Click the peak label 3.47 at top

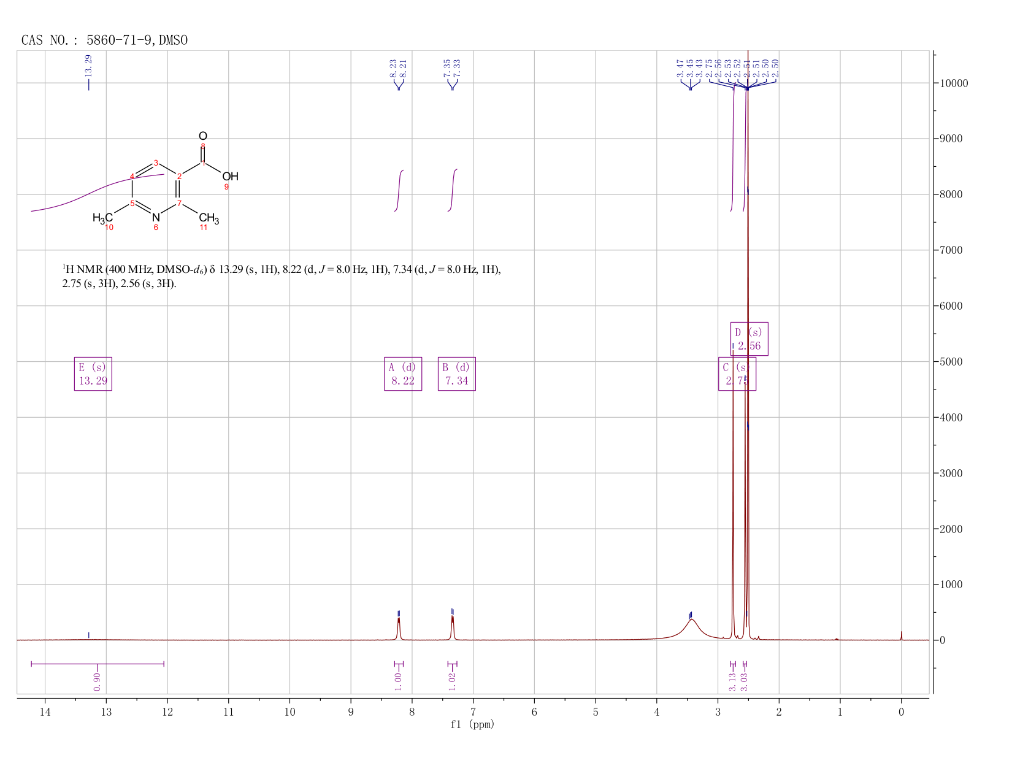click(x=680, y=68)
